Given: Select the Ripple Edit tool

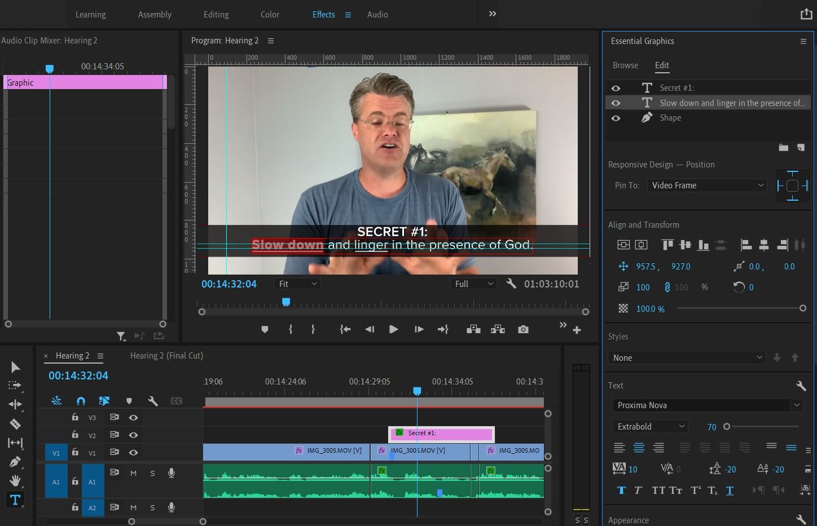Looking at the screenshot, I should (x=15, y=404).
